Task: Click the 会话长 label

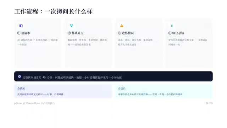Action: pos(122,89)
